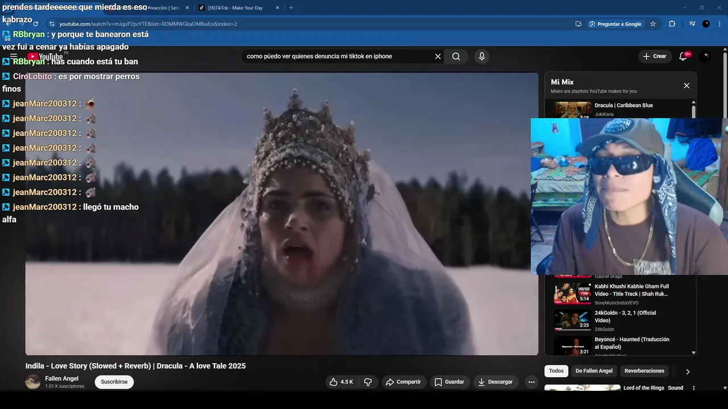728x409 pixels.
Task: Click the main video player frame
Action: point(282,214)
